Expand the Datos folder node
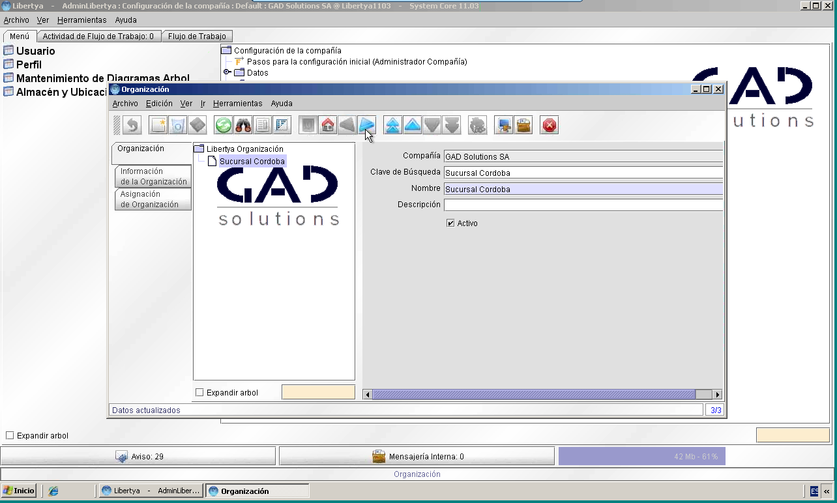The height and width of the screenshot is (503, 837). coord(228,72)
